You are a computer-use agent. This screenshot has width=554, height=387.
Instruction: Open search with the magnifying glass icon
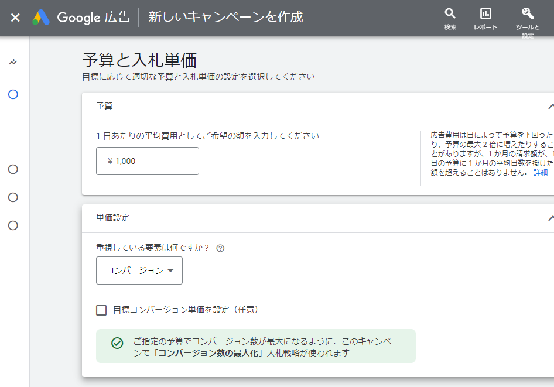(x=450, y=14)
